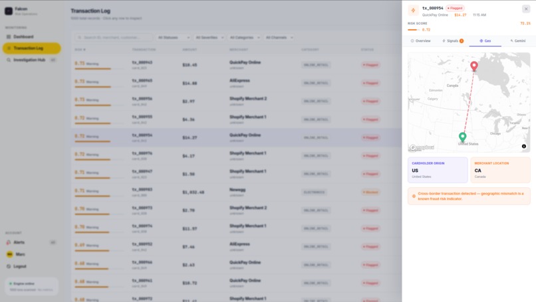Click the green cardholder pin on the map
This screenshot has width=536, height=302.
pyautogui.click(x=462, y=137)
